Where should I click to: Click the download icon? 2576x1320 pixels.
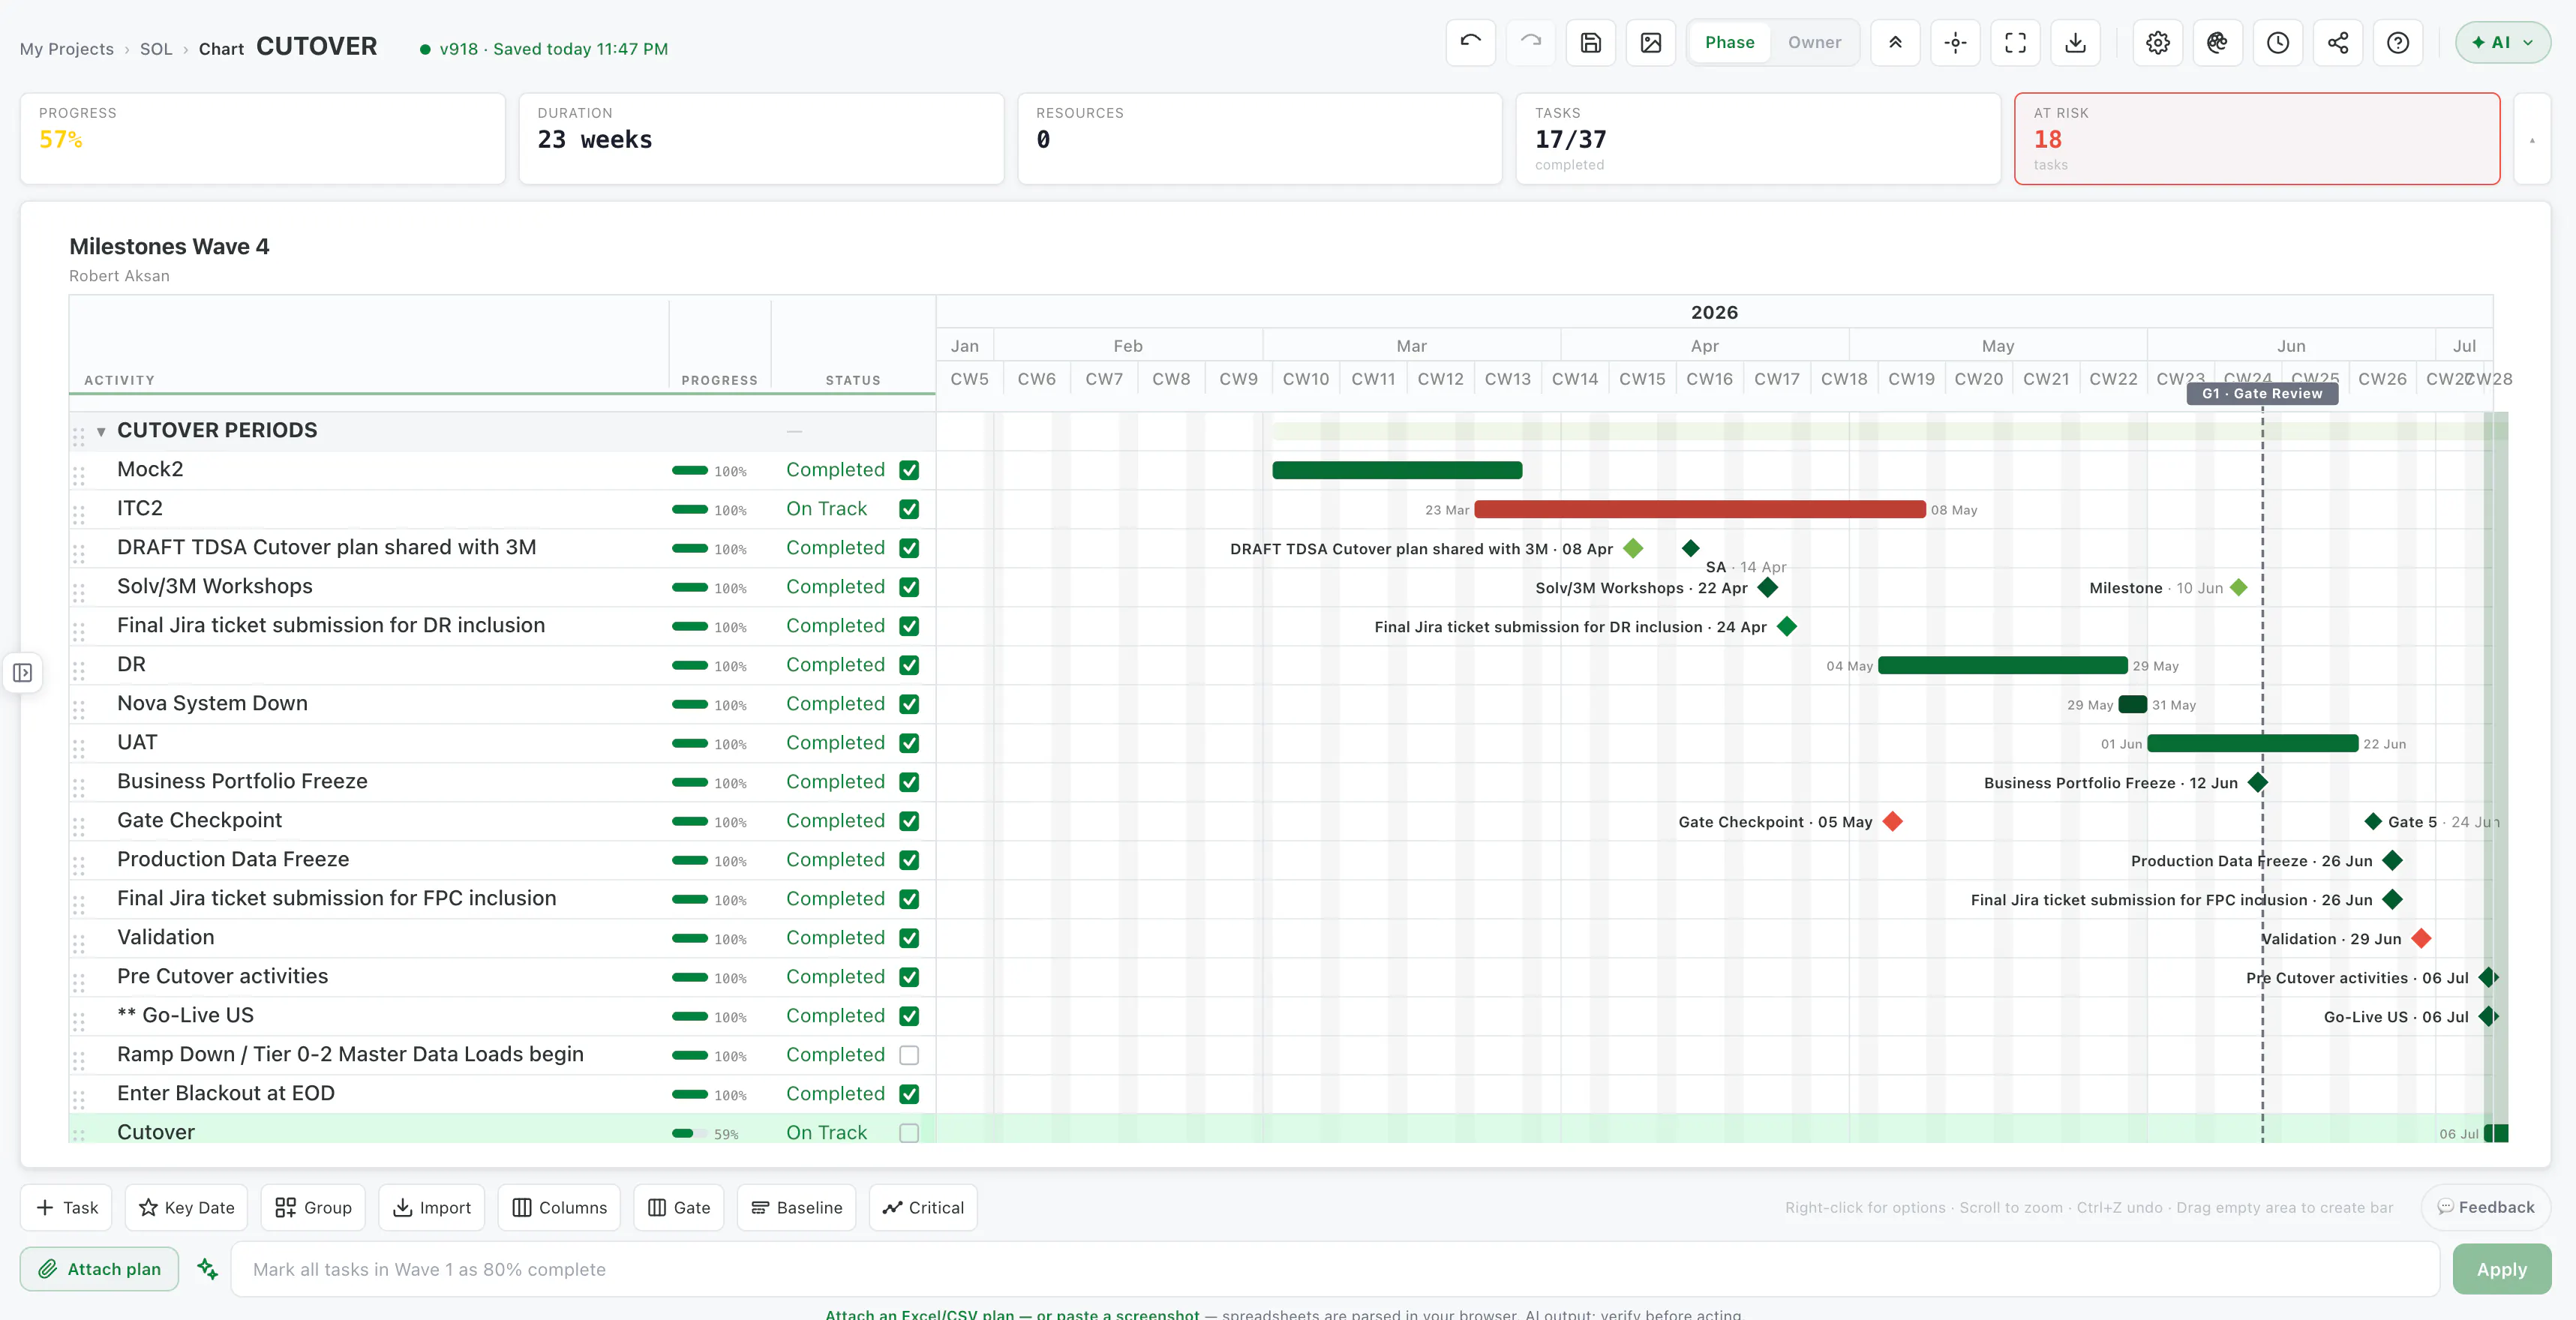tap(2075, 42)
